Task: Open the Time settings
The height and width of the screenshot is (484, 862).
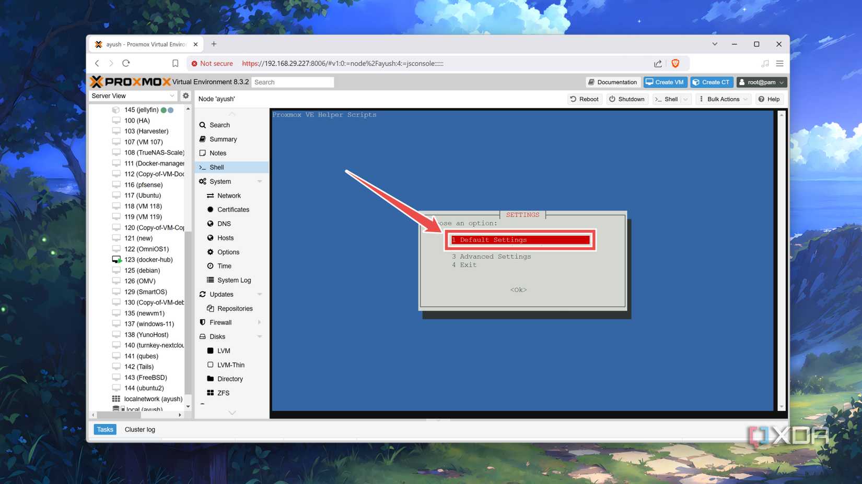Action: pos(223,266)
